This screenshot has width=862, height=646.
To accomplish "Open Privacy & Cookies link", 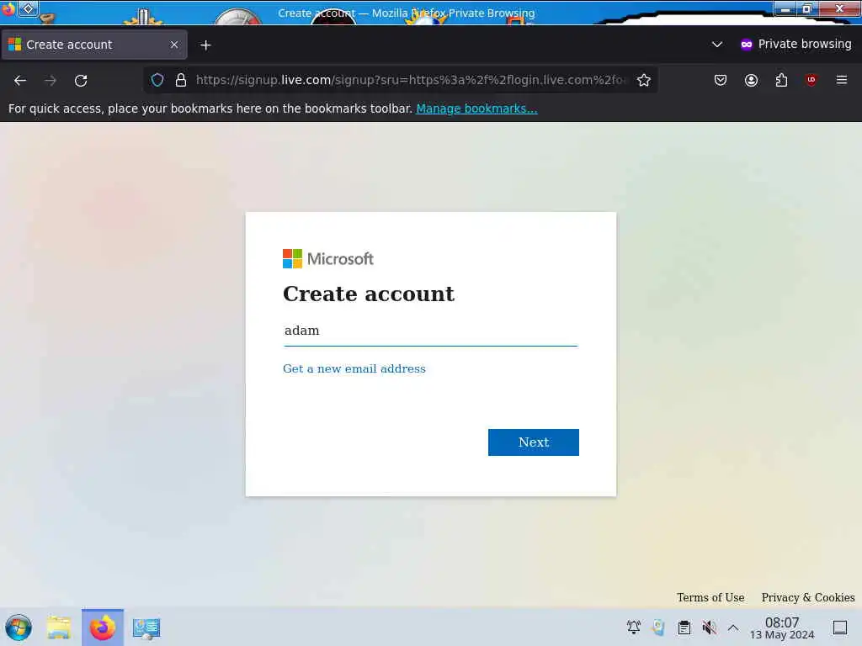I will pyautogui.click(x=807, y=597).
